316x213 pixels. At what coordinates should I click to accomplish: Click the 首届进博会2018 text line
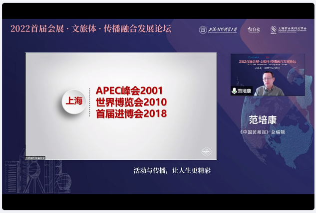click(x=131, y=113)
